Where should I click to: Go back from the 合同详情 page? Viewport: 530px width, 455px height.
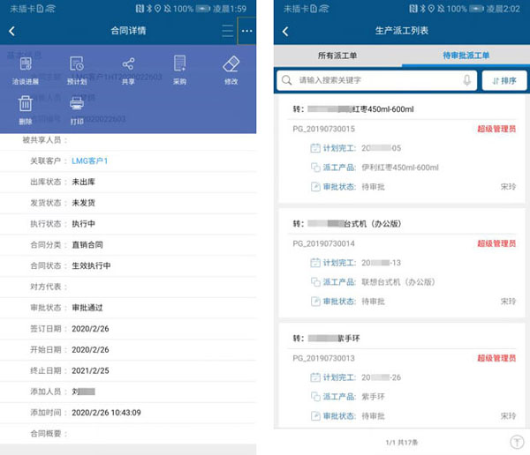[12, 31]
